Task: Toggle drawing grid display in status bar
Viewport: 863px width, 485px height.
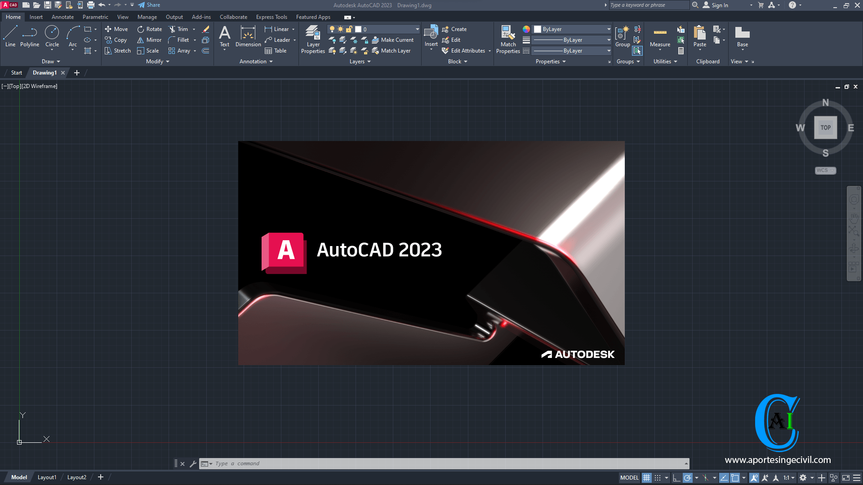Action: pyautogui.click(x=646, y=478)
